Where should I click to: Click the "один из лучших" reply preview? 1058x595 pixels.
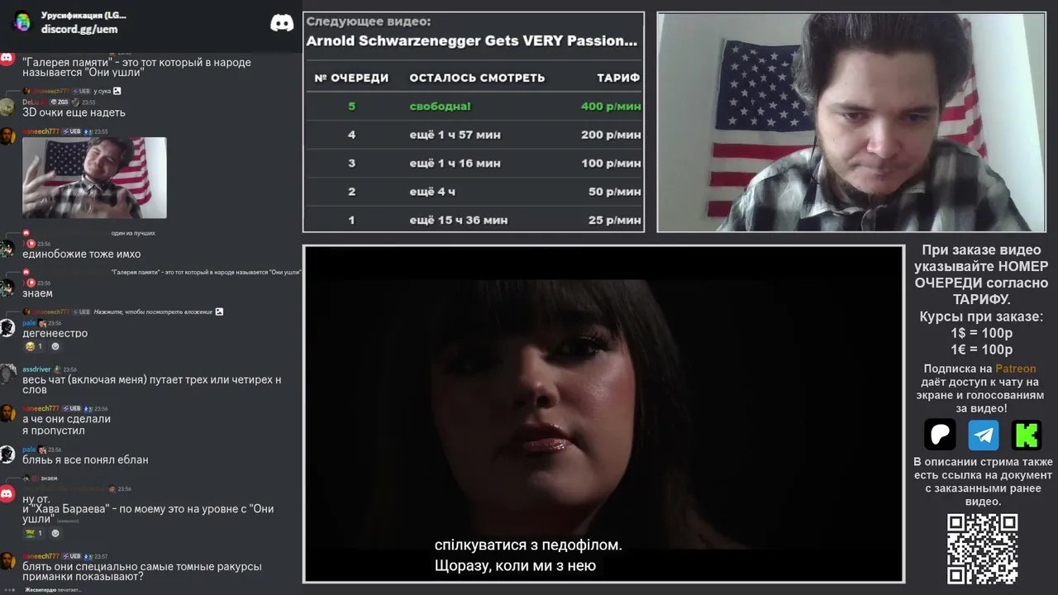coord(133,233)
